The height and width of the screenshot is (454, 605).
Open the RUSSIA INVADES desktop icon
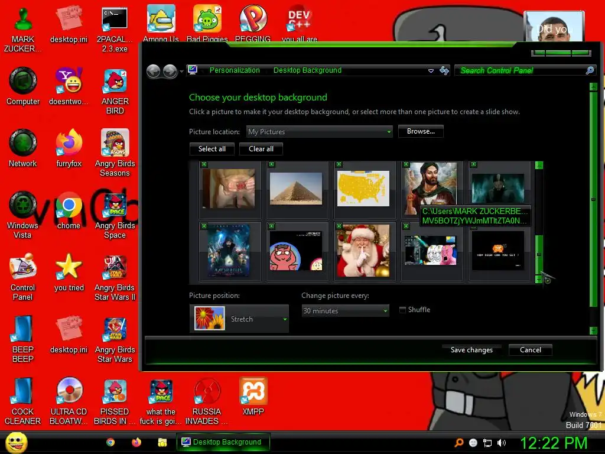click(x=207, y=401)
